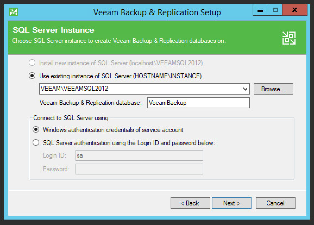Close the setup wizard with the red X
Viewport: 314px width, 225px height.
coord(294,10)
